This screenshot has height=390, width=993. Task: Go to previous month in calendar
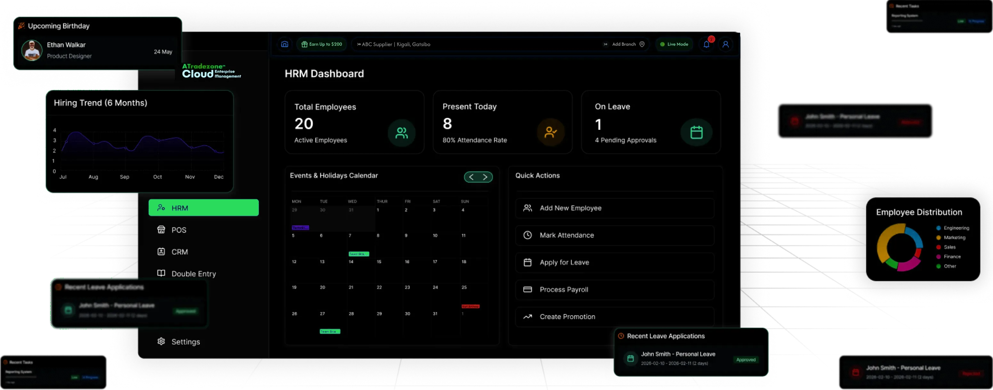point(471,177)
